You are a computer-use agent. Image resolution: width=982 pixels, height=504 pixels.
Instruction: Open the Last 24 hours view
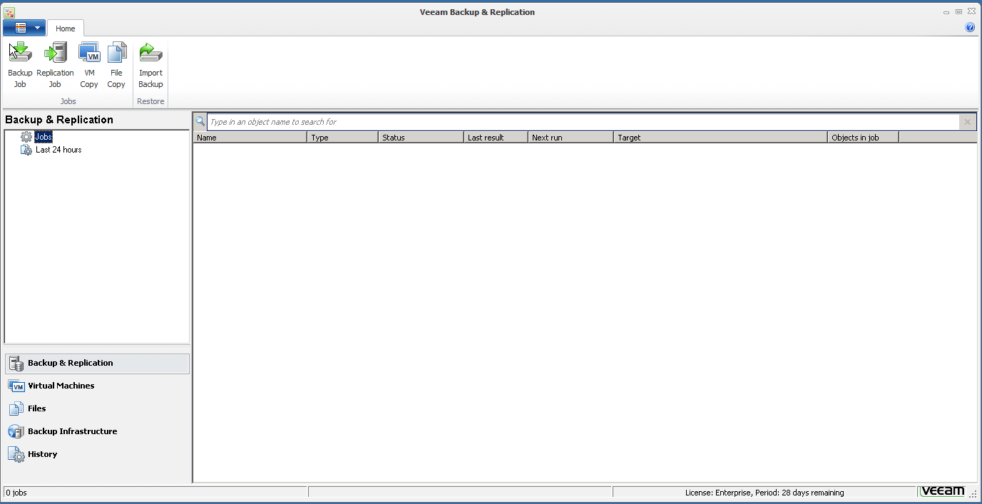58,149
